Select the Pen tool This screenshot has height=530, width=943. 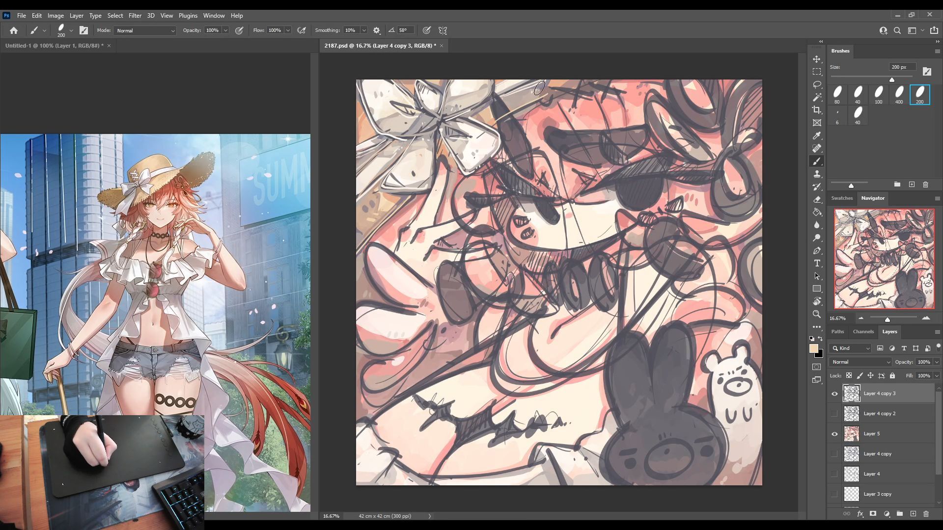(817, 250)
